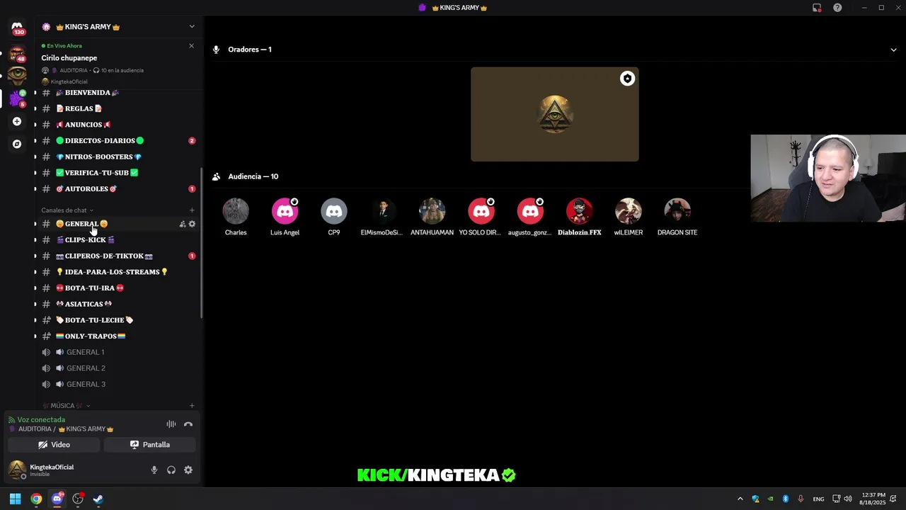This screenshot has width=906, height=510.
Task: Turn on camera with Video button
Action: click(54, 445)
